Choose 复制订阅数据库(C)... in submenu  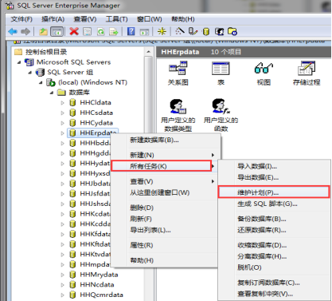pyautogui.click(x=274, y=283)
